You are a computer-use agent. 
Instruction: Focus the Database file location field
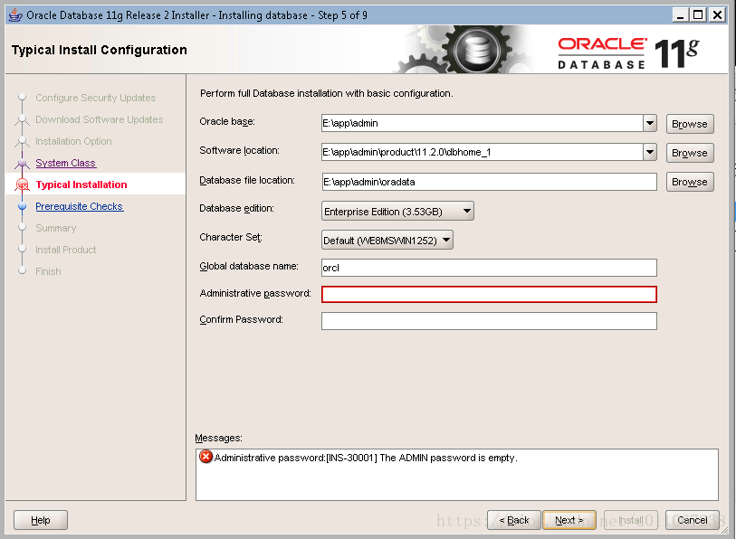pyautogui.click(x=489, y=182)
